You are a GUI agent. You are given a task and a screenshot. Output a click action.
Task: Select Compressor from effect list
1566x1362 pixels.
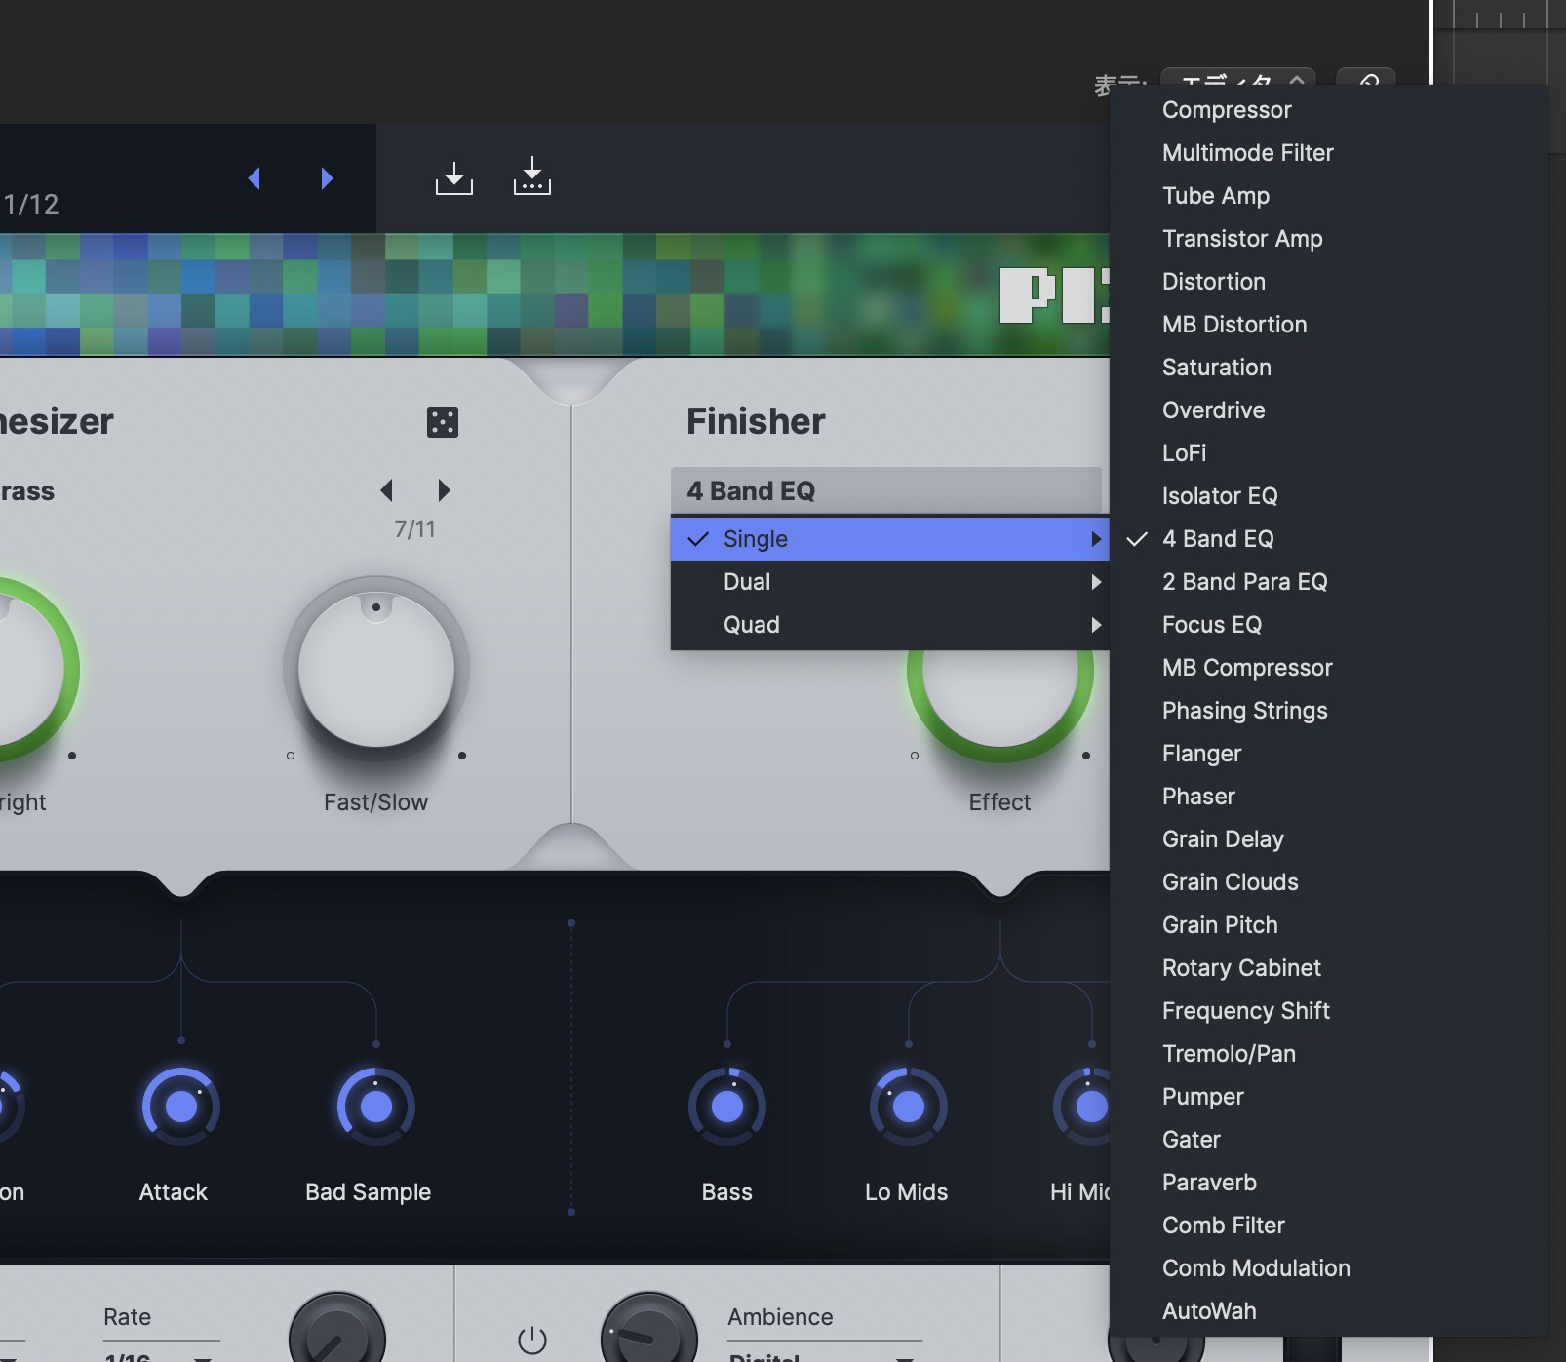tap(1329, 110)
